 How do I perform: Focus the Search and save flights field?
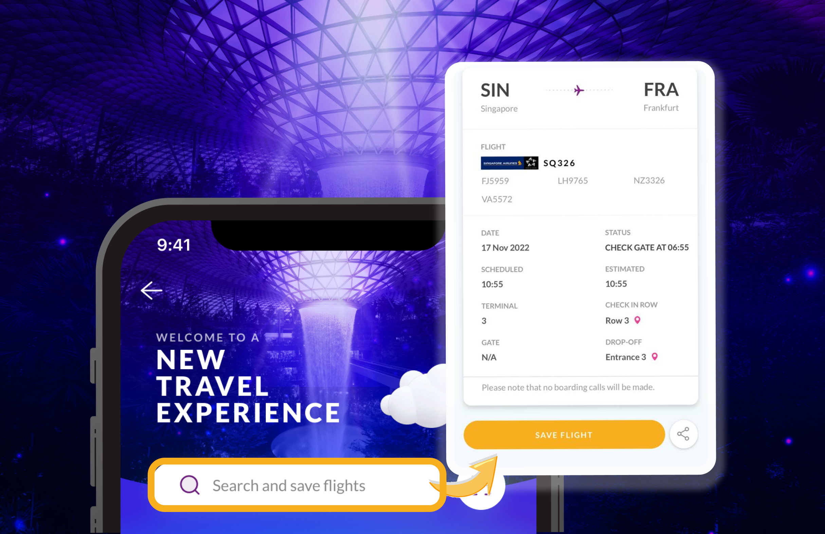pos(297,485)
